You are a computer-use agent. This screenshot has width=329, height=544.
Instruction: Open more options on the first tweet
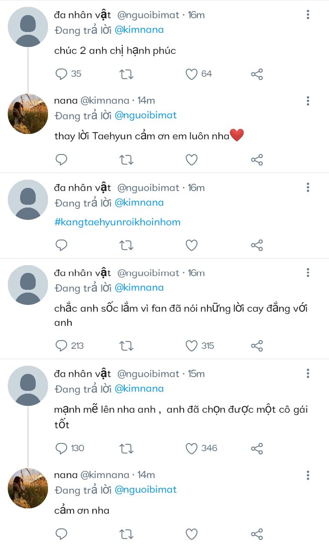tap(308, 15)
